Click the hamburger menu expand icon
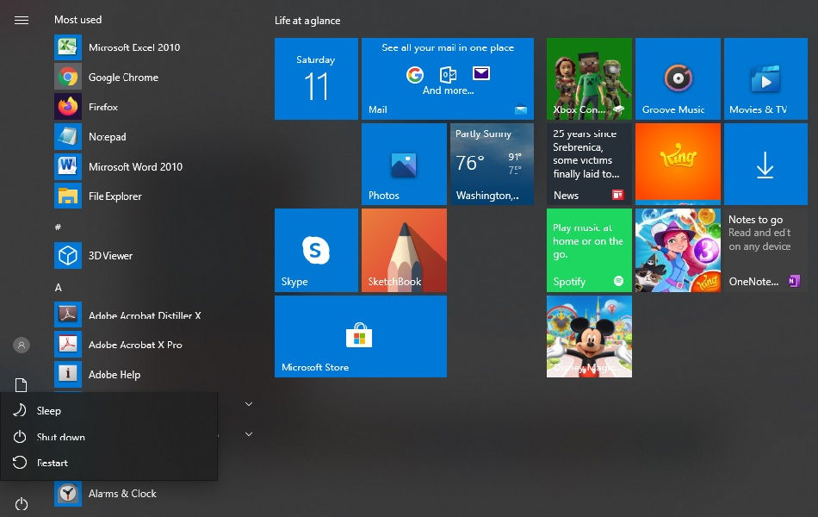 (22, 21)
